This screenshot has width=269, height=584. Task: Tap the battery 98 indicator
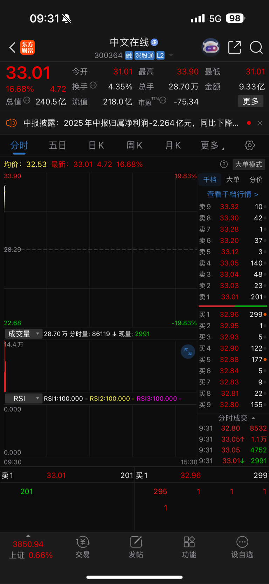click(235, 18)
